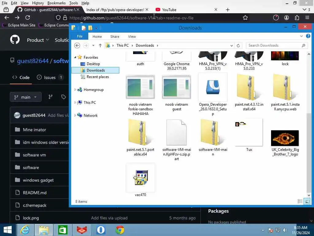
Task: Expand the This PC tree node
Action: [75, 103]
